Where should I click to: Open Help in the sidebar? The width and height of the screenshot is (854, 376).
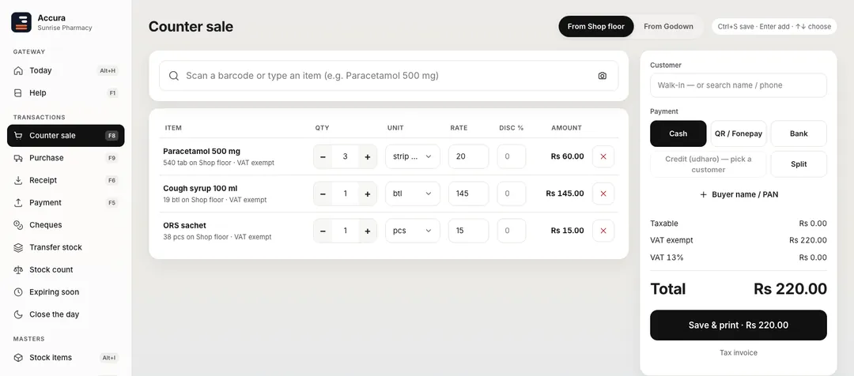click(x=66, y=93)
